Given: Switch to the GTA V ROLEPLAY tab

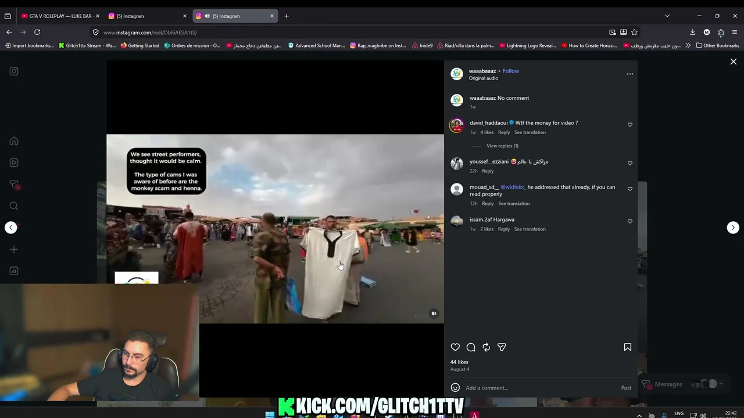Looking at the screenshot, I should click(60, 16).
